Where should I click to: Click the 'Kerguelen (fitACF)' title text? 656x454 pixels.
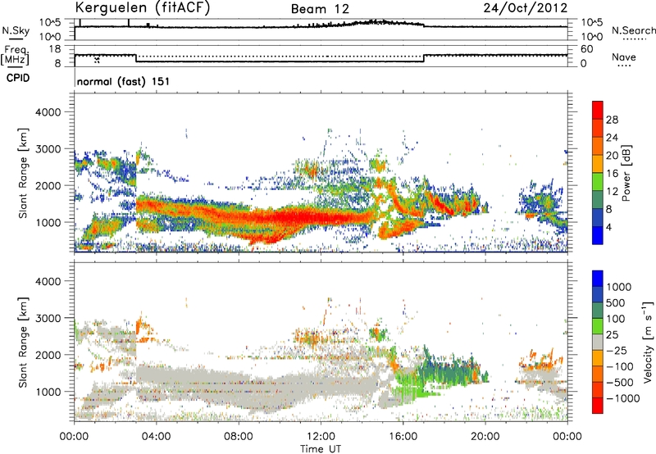click(142, 7)
